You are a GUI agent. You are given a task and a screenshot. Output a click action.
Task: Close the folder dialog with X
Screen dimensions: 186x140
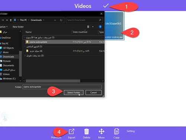coord(102,14)
